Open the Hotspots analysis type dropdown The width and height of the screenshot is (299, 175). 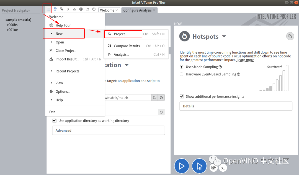coord(224,36)
